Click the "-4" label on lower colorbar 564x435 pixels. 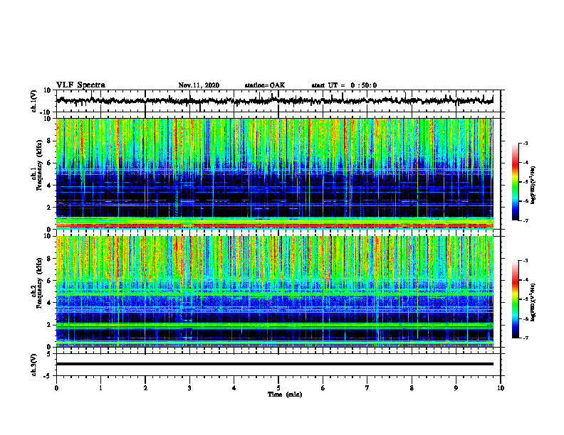coord(526,280)
